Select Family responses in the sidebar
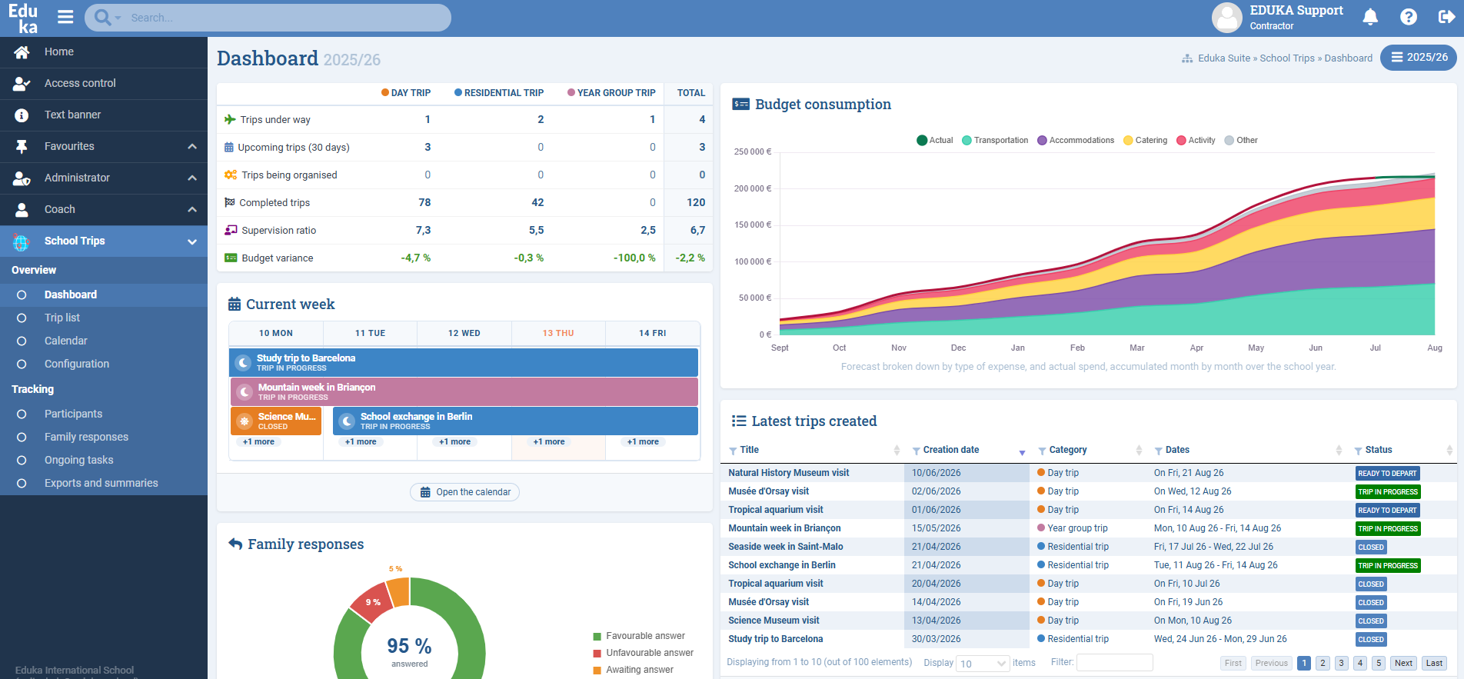This screenshot has width=1464, height=679. pyautogui.click(x=86, y=437)
